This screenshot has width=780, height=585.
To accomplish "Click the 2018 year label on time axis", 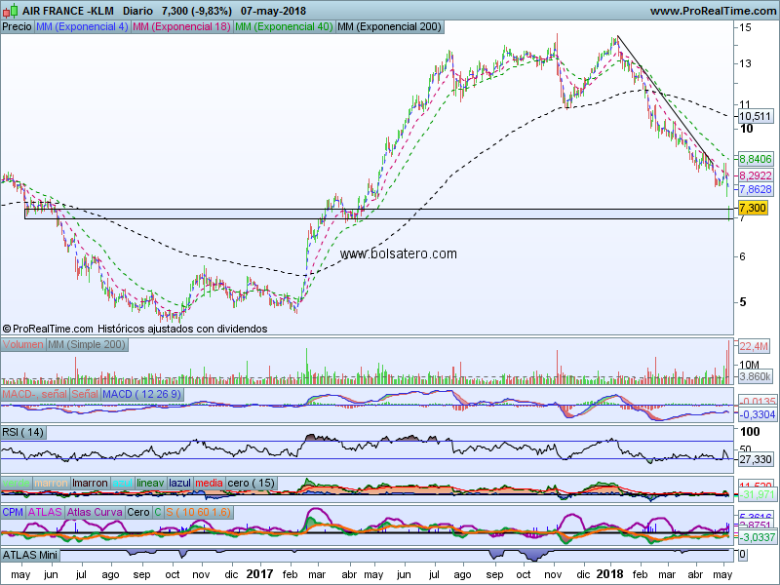I will (x=609, y=574).
